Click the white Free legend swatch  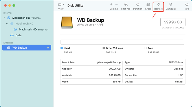tap(146, 48)
